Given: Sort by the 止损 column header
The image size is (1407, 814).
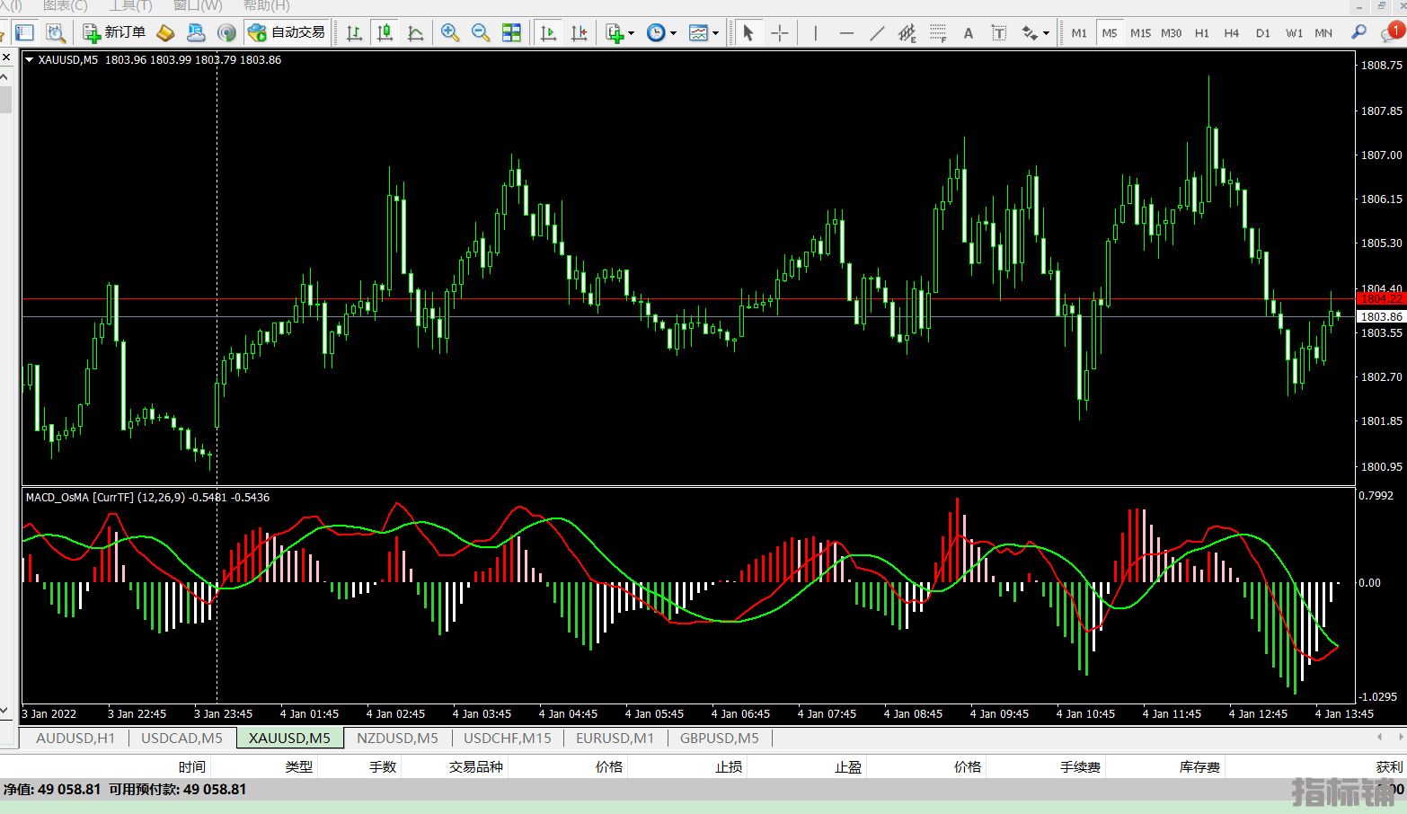Looking at the screenshot, I should pos(729,766).
